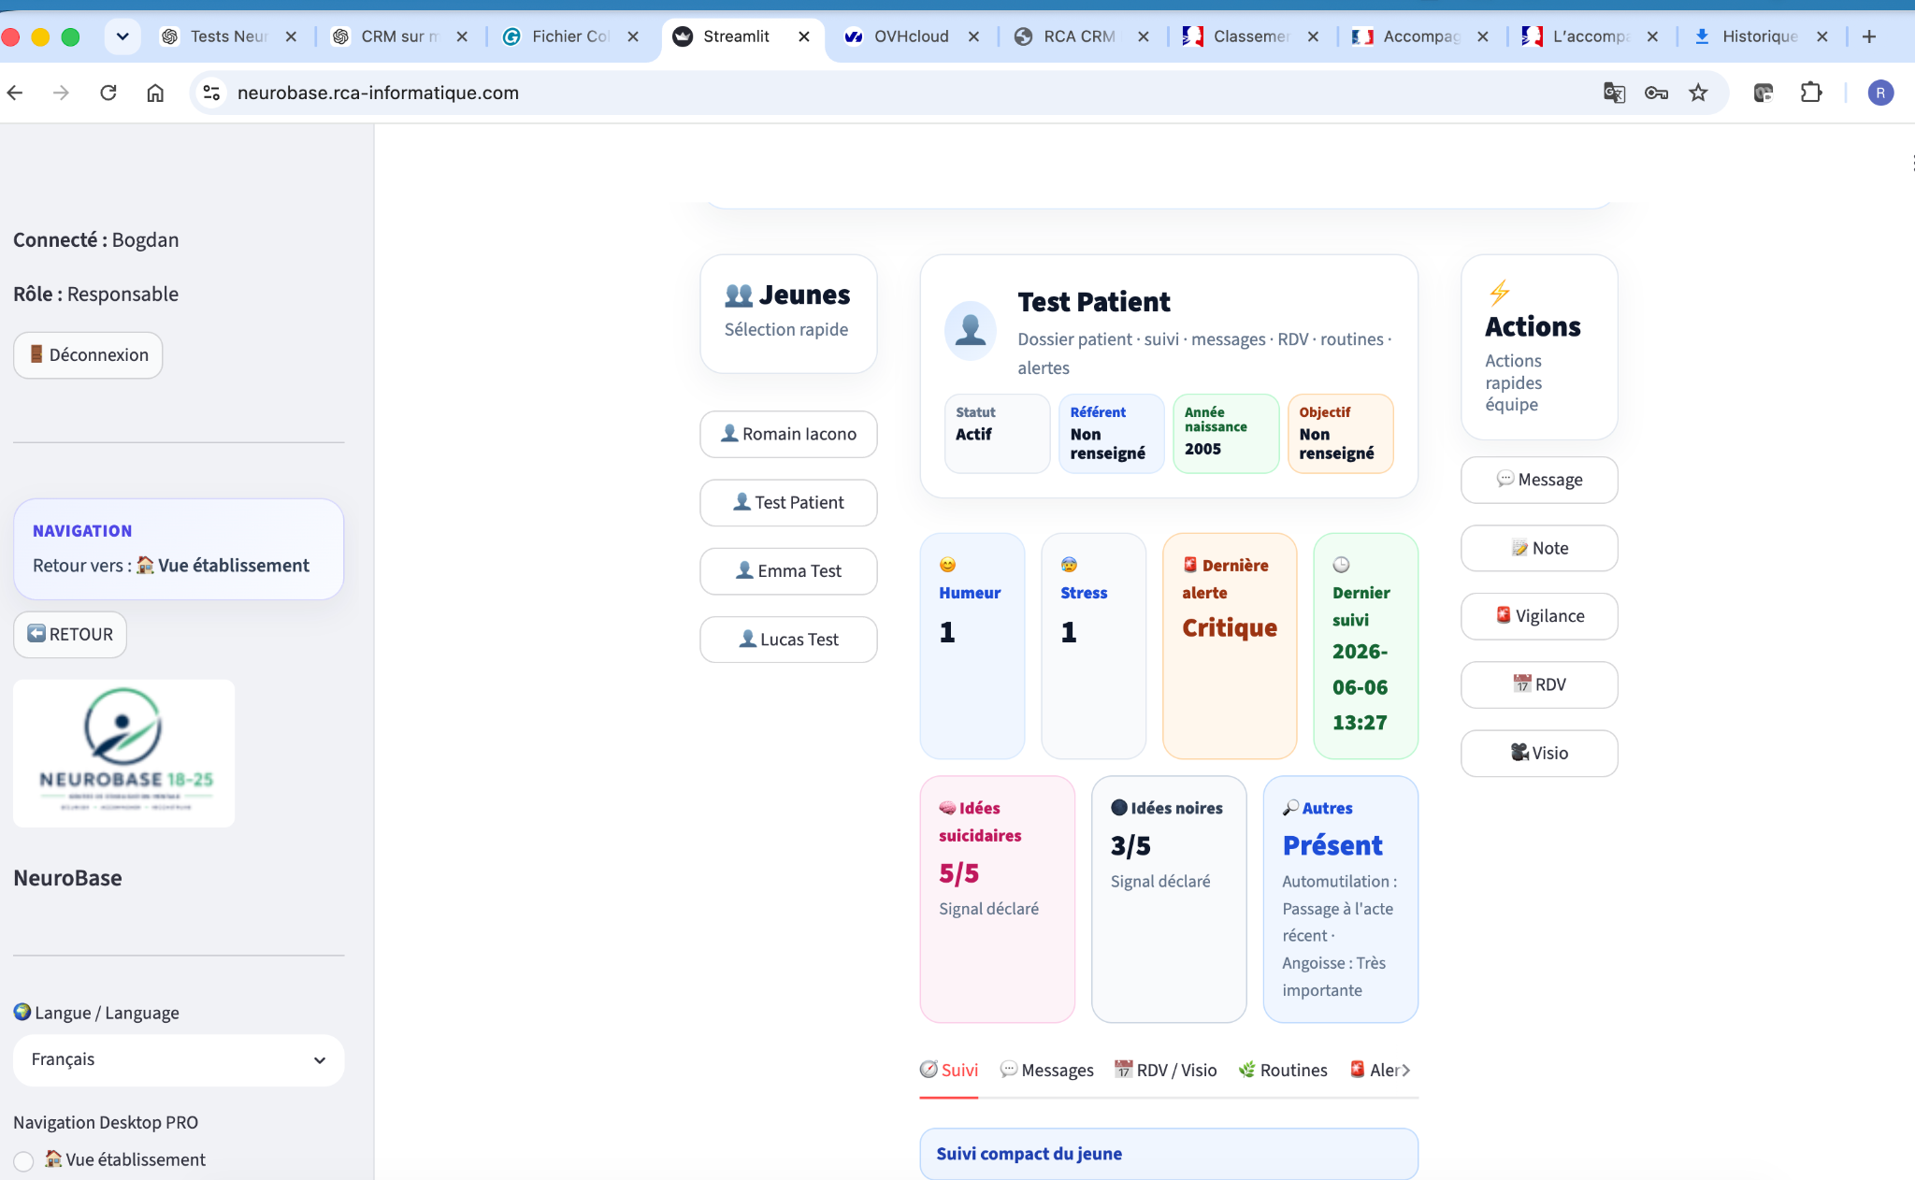Click the Dernier suivi clock icon
The image size is (1915, 1180).
(1341, 565)
